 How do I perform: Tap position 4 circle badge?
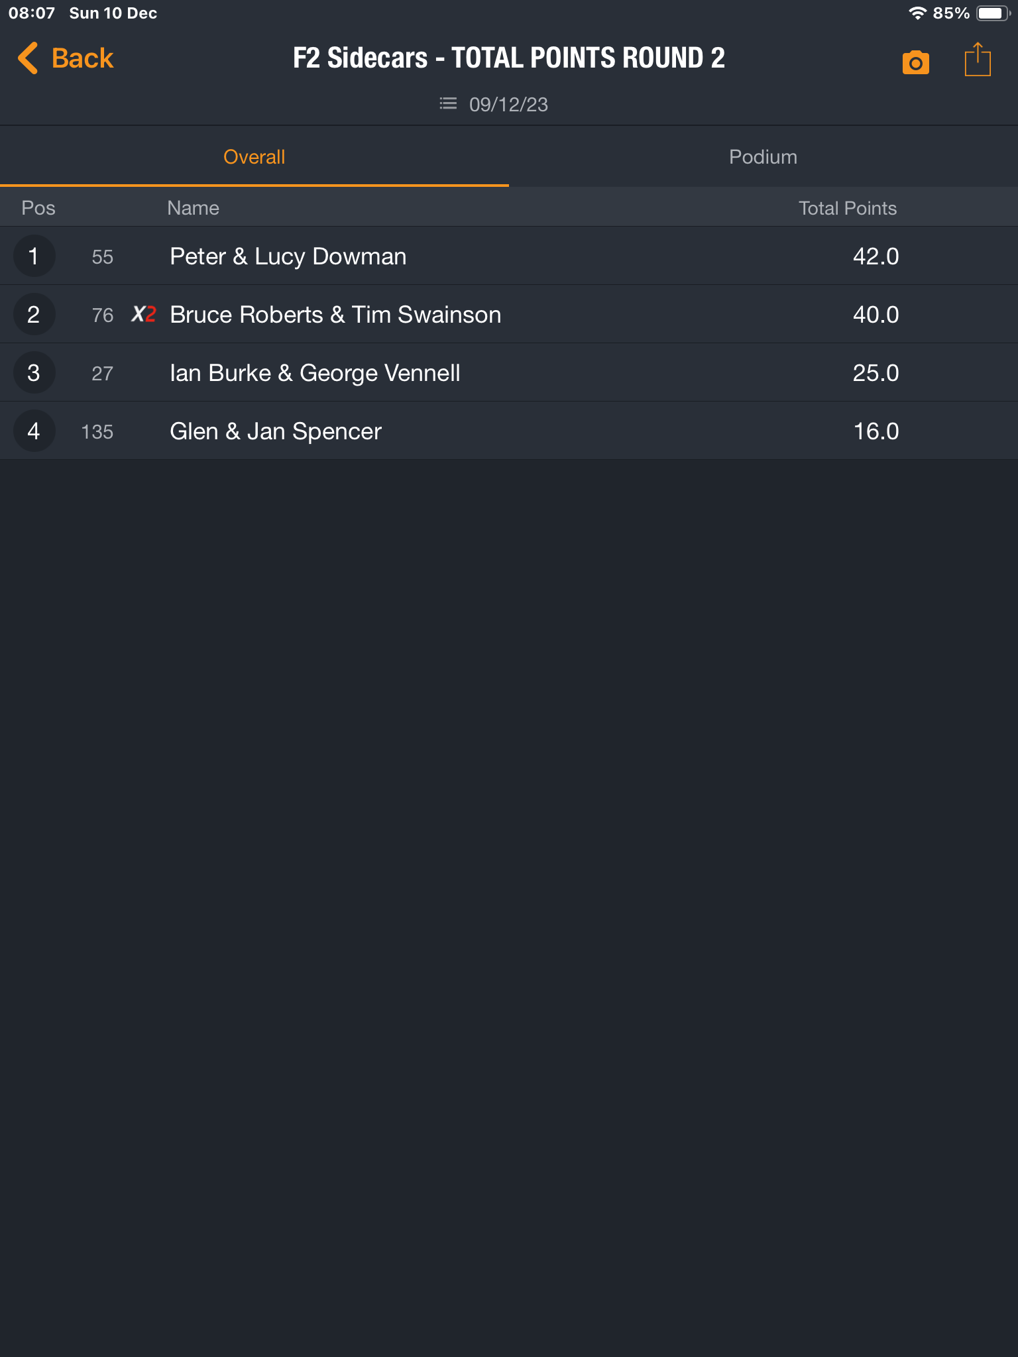(34, 431)
